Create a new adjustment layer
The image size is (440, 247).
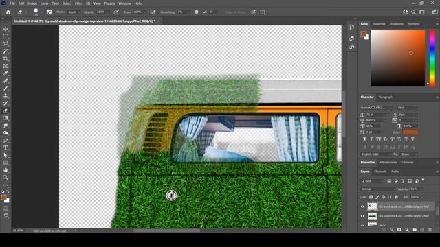[x=407, y=230]
